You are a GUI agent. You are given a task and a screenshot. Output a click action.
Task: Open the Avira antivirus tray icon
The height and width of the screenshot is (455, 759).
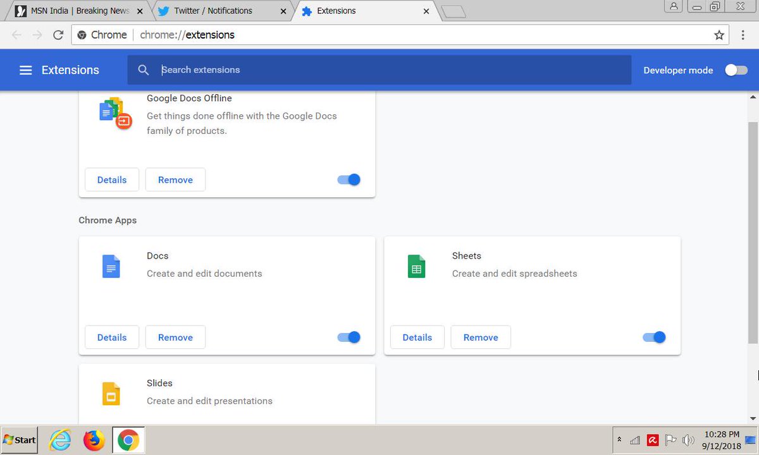pos(653,440)
